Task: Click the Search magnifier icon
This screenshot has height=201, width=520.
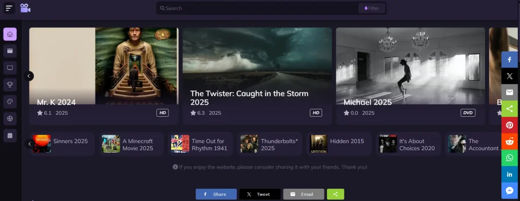Action: click(162, 8)
